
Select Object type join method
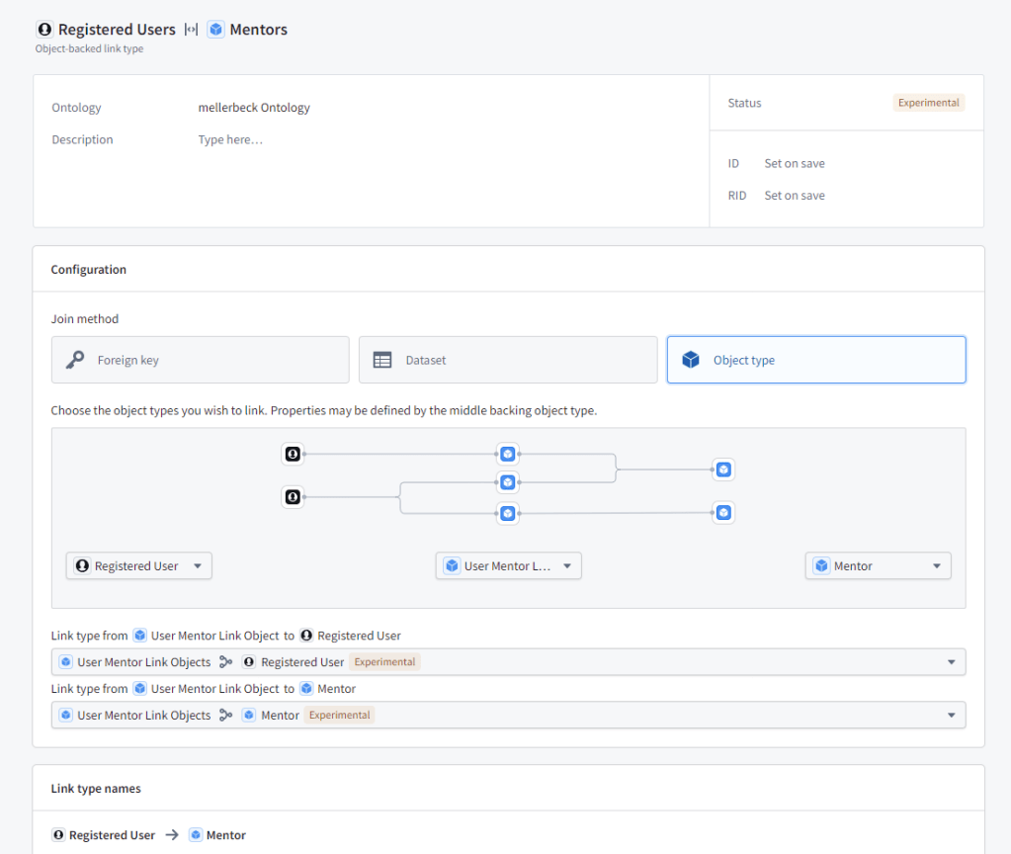pos(815,360)
